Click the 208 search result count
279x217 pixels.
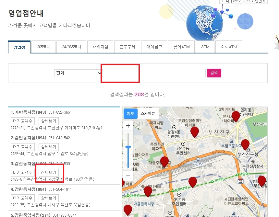139,94
